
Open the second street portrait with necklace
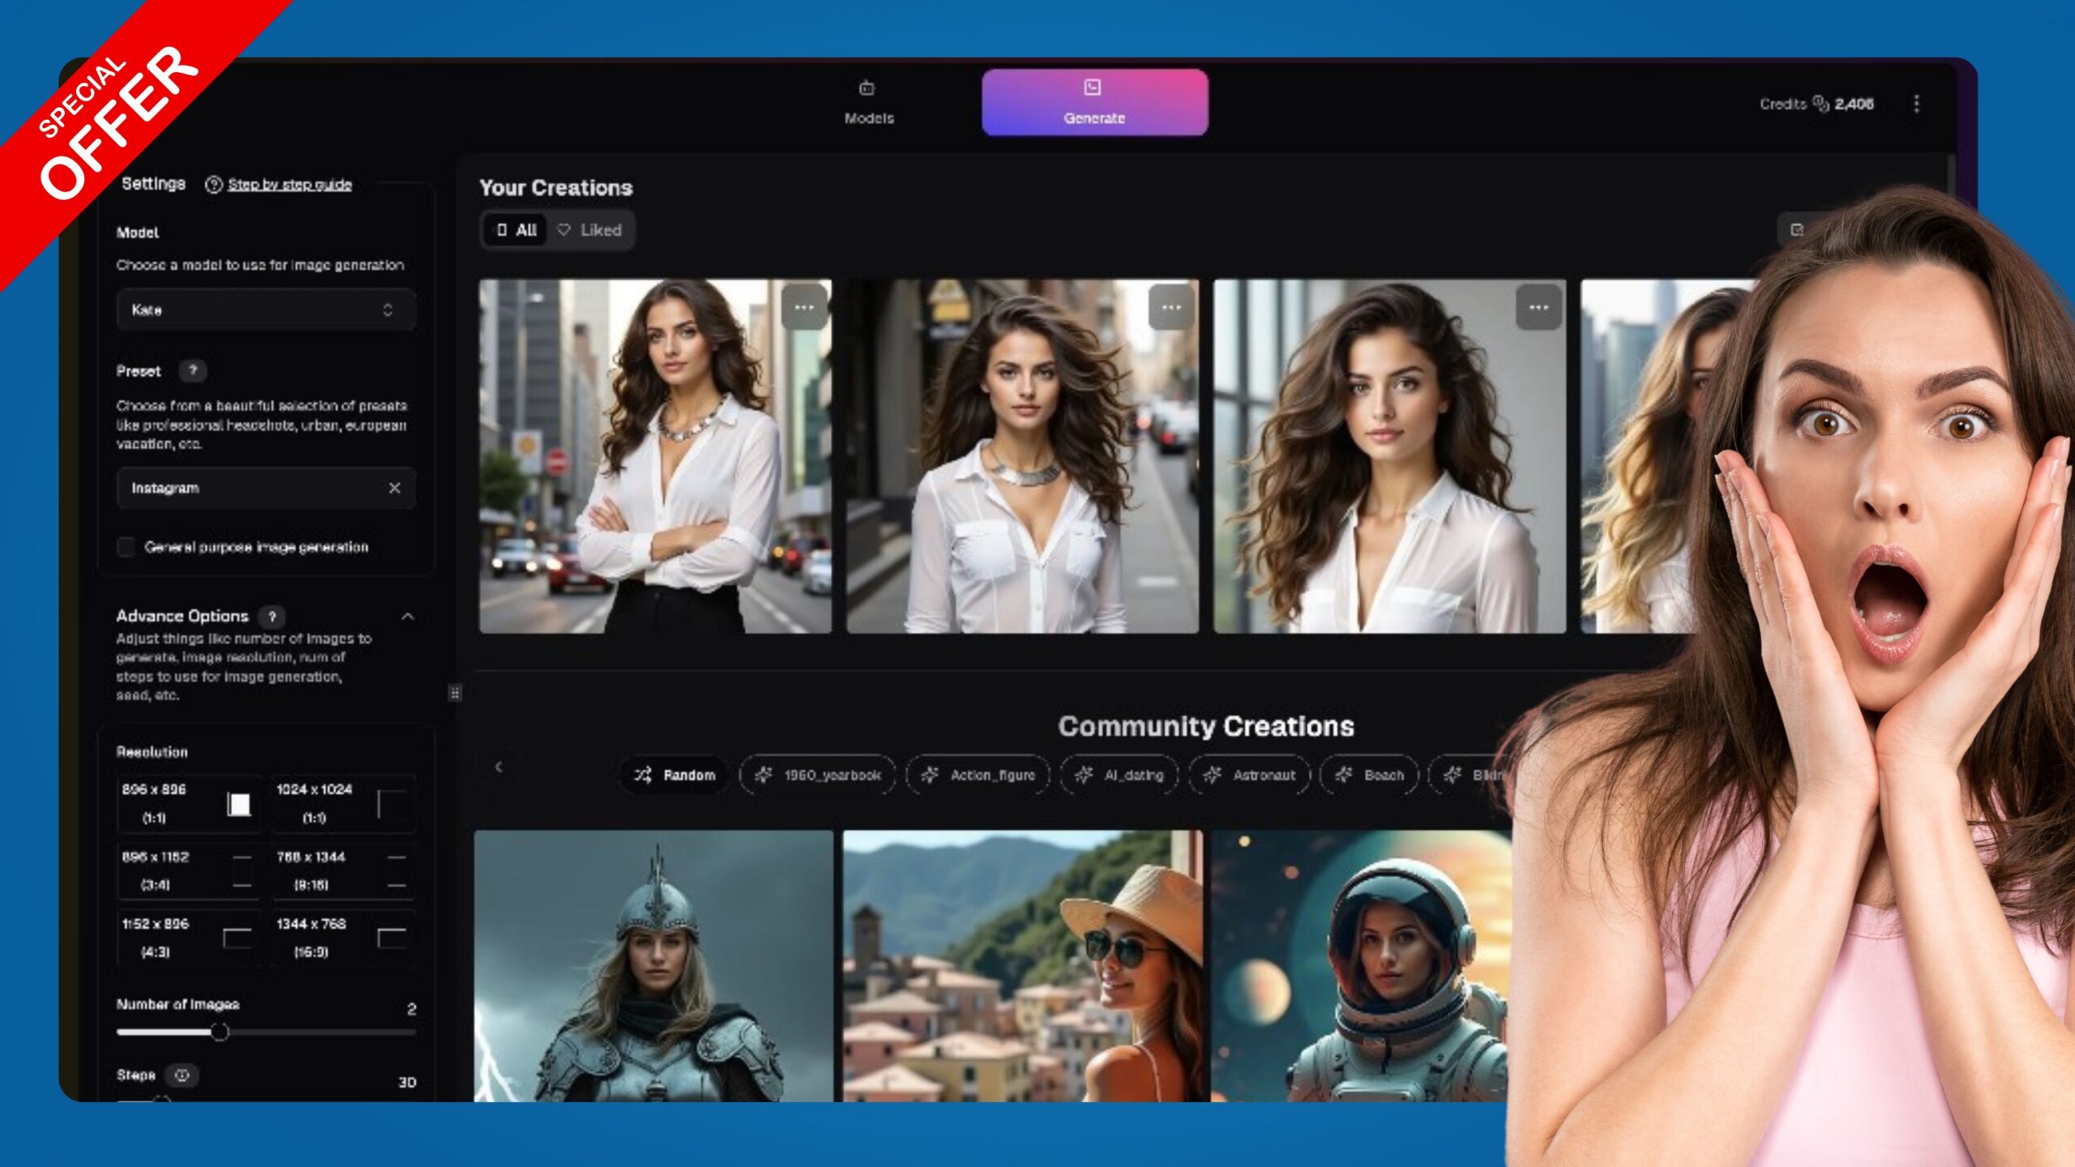(1022, 456)
